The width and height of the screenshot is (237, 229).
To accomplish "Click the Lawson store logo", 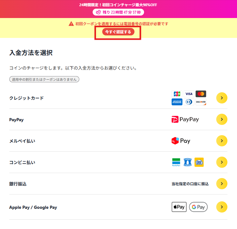I will [x=188, y=162].
